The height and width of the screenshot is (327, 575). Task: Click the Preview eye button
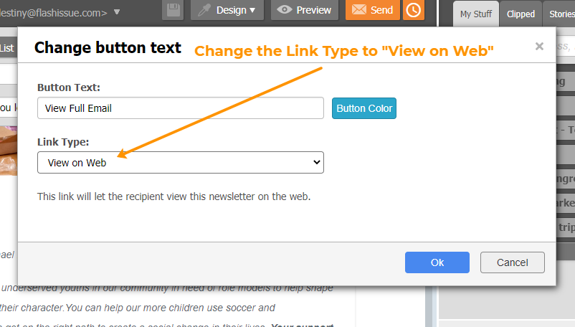(305, 10)
